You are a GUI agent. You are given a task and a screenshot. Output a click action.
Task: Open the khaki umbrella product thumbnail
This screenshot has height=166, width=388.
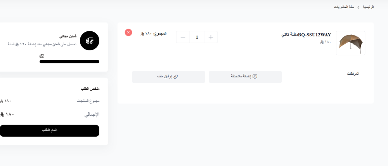tap(350, 43)
